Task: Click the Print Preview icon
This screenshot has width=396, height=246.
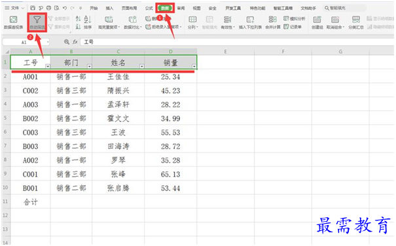Action: [56, 8]
